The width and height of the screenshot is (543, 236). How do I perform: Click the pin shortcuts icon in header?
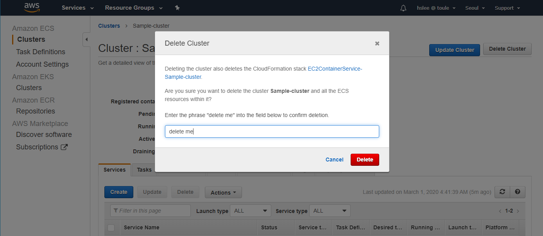(177, 8)
